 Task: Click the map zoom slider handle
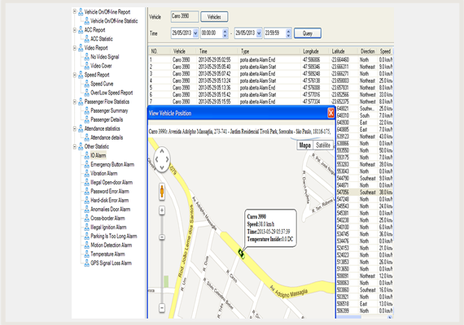coord(162,237)
